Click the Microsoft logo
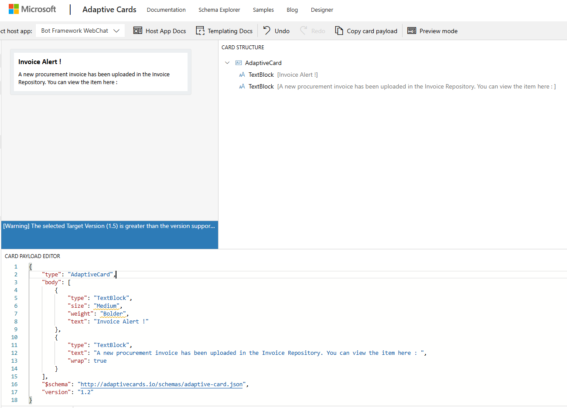The height and width of the screenshot is (408, 567). [32, 9]
